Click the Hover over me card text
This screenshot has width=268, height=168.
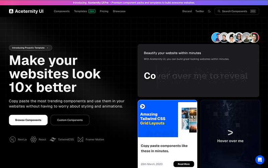230,141
